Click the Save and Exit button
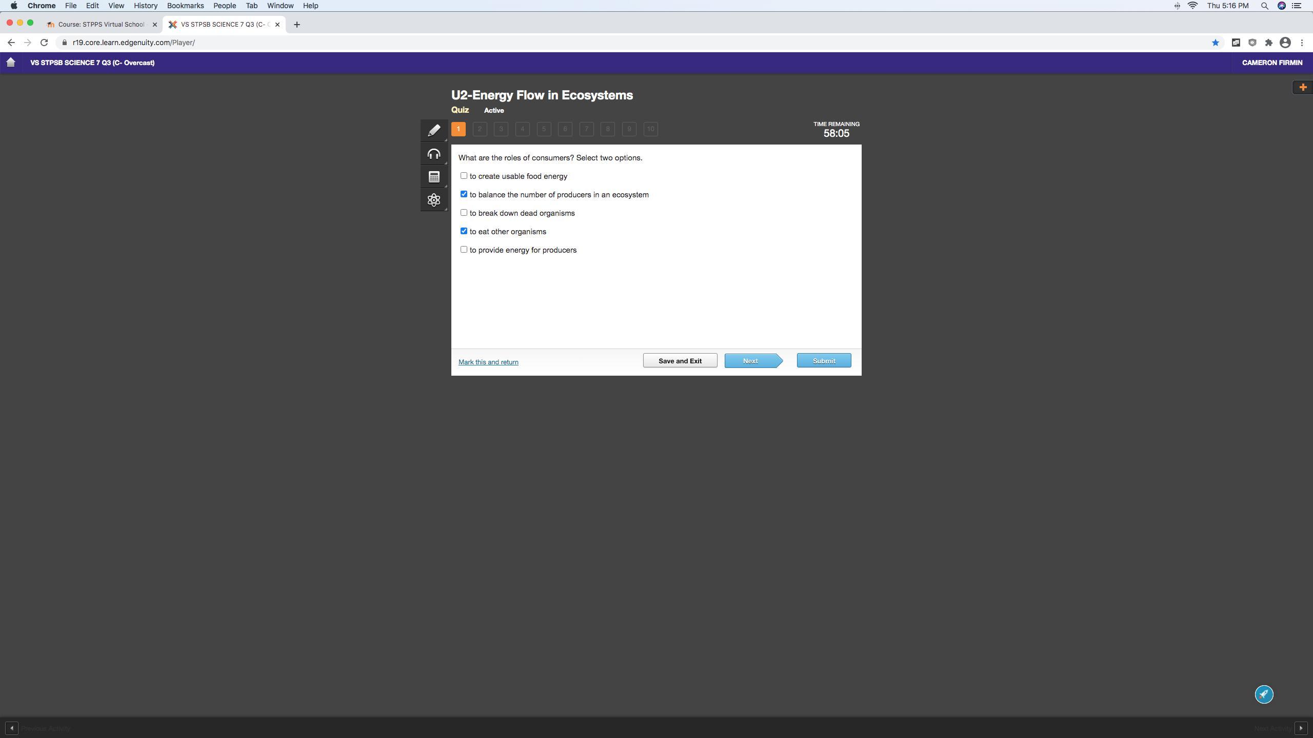This screenshot has width=1313, height=738. click(x=680, y=361)
